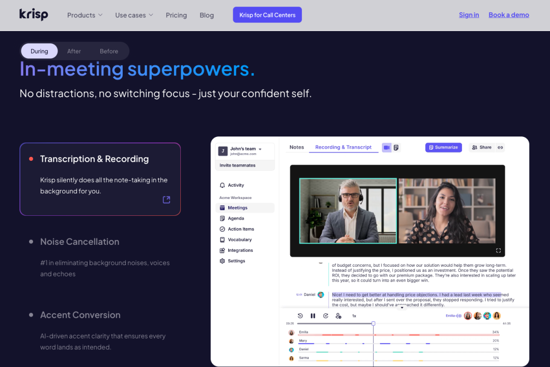Pause the recording playback
The height and width of the screenshot is (367, 550).
(313, 316)
